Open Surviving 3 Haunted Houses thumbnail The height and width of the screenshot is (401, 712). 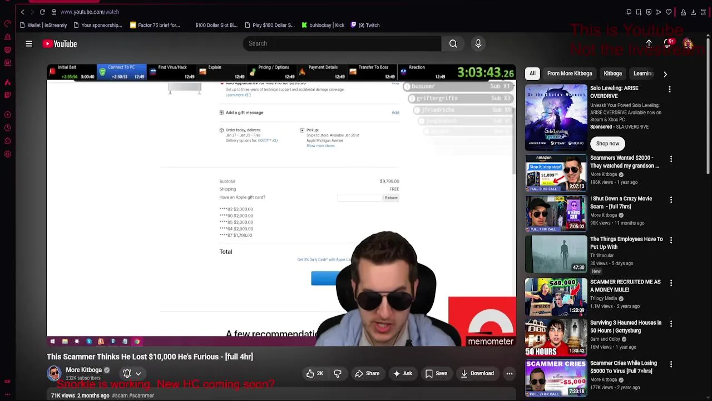[556, 338]
